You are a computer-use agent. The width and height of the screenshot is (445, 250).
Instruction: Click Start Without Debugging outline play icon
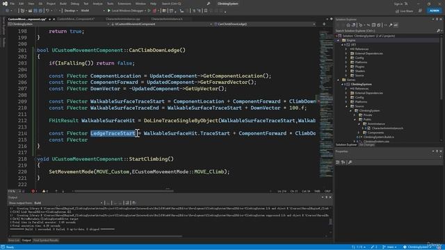(x=149, y=11)
